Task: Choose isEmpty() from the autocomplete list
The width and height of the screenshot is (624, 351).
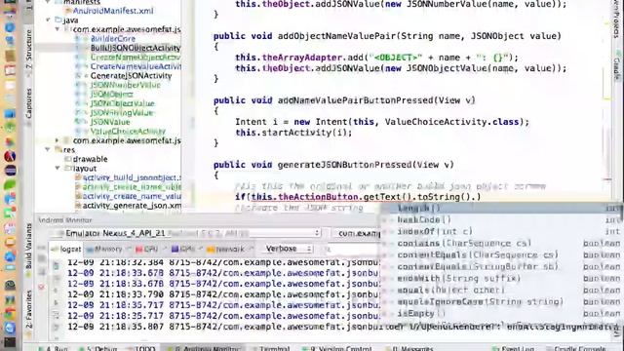Action: (501, 314)
